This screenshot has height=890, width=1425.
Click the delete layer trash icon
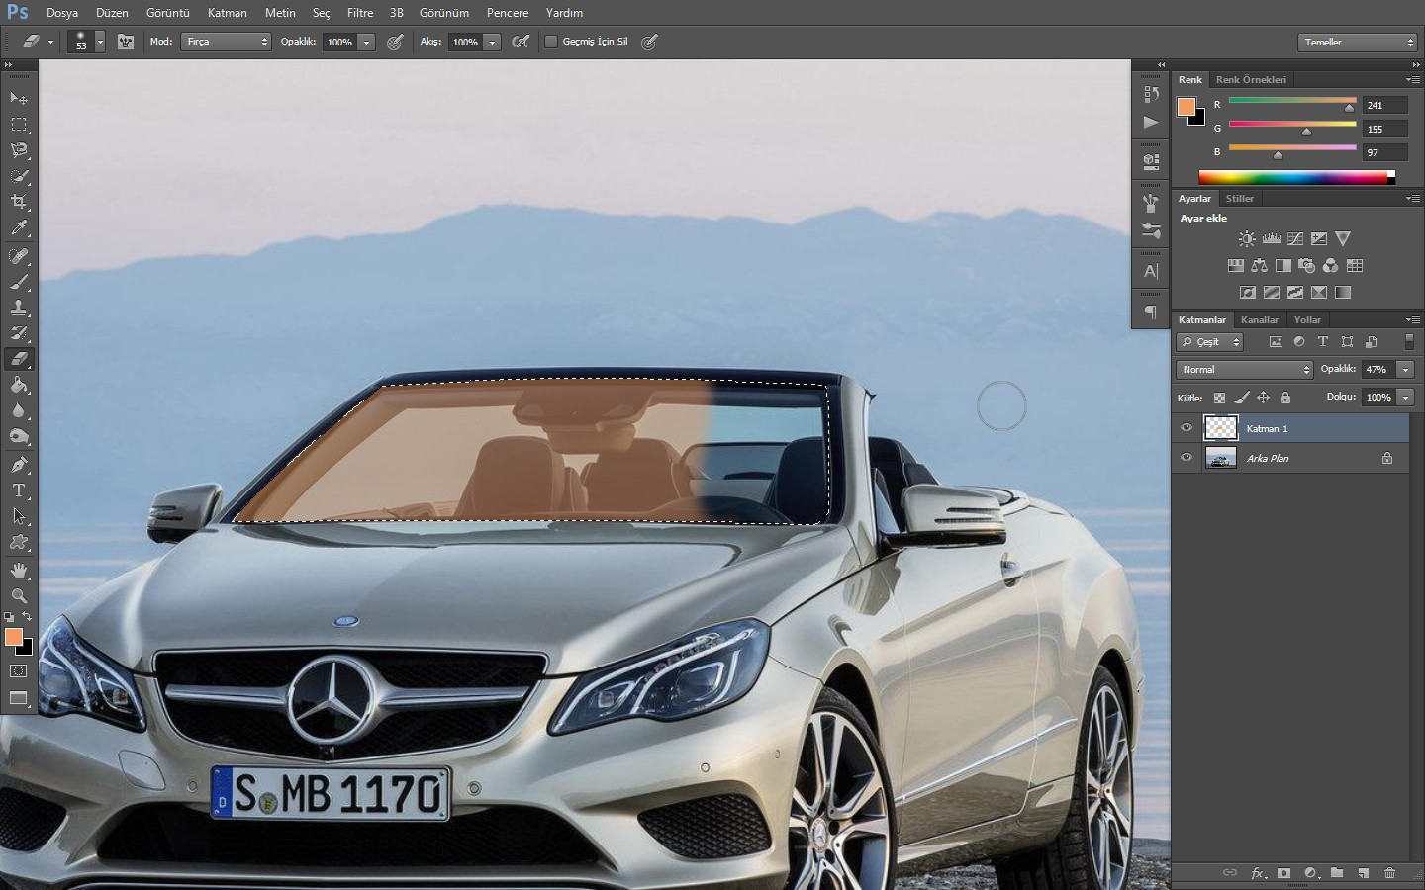point(1389,873)
